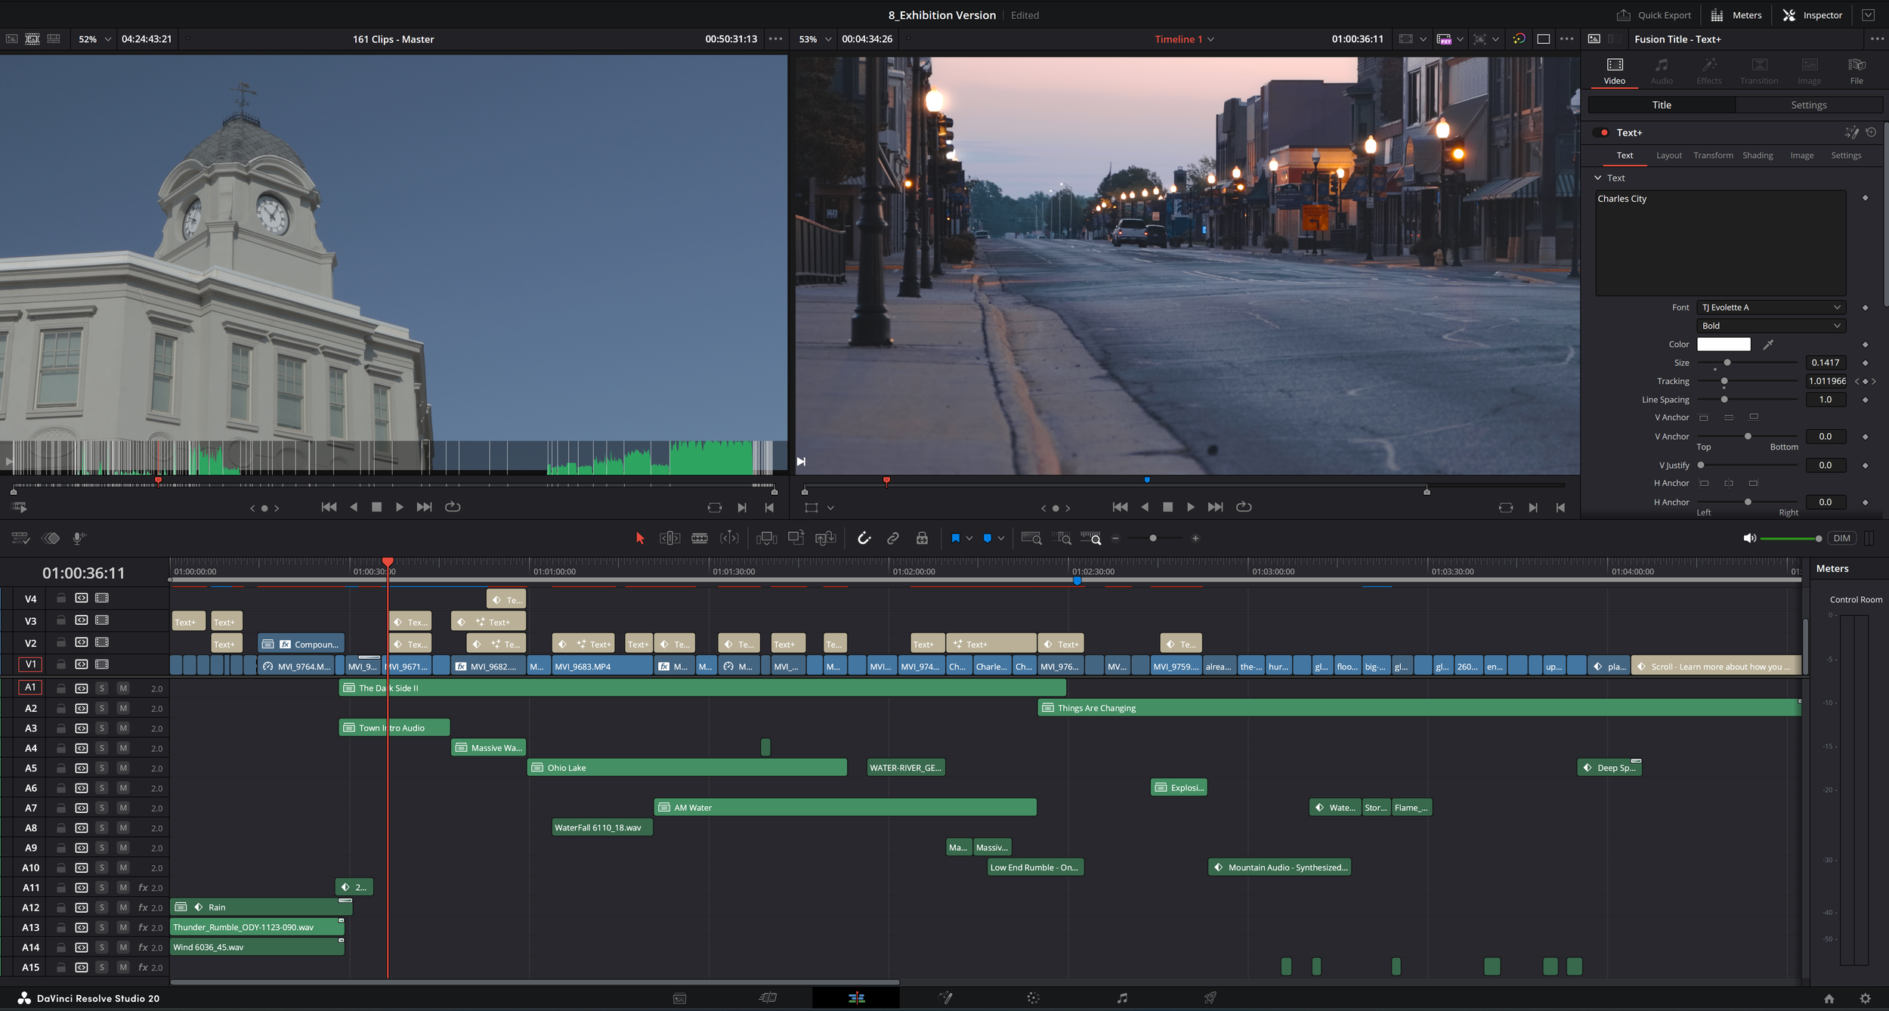This screenshot has width=1889, height=1011.
Task: Open the Fairlight page music note icon
Action: (1122, 998)
